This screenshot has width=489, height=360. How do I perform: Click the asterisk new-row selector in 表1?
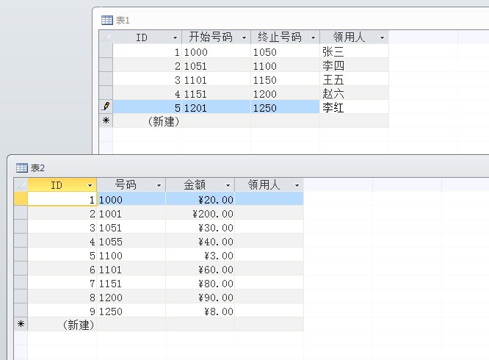(x=106, y=120)
